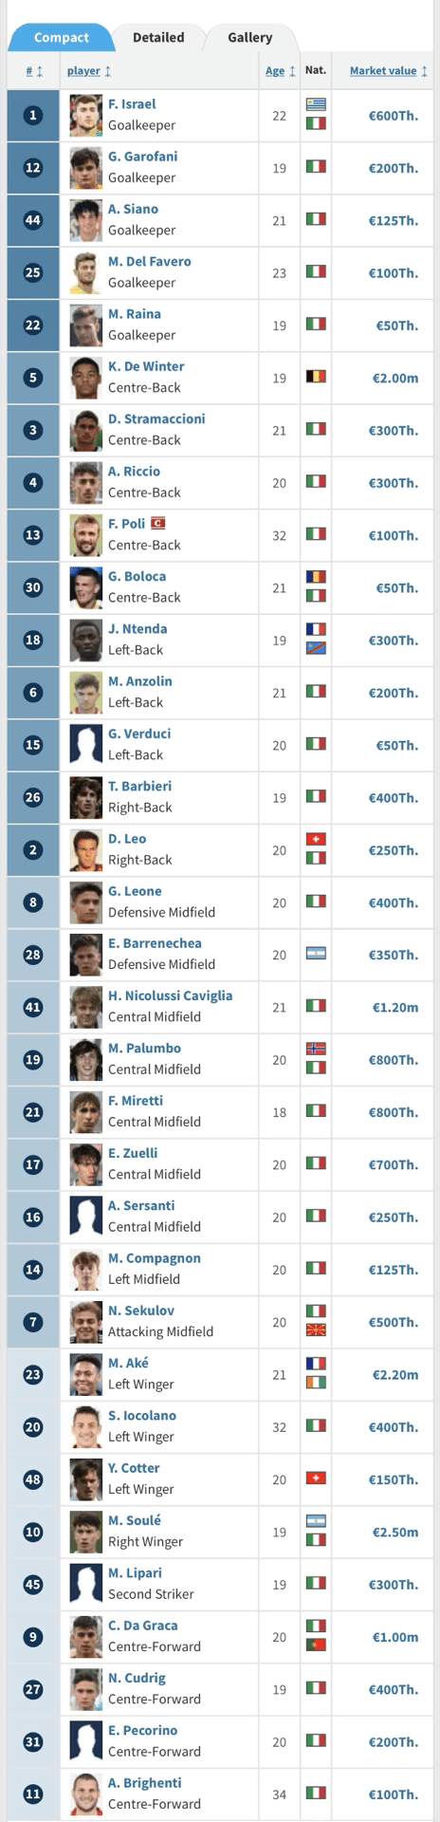Open M. Aké player link
440x1822 pixels.
click(x=128, y=1363)
